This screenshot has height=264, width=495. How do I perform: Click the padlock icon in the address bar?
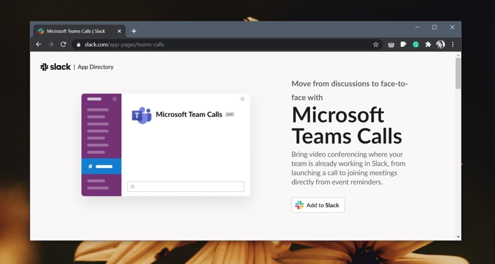click(x=78, y=44)
